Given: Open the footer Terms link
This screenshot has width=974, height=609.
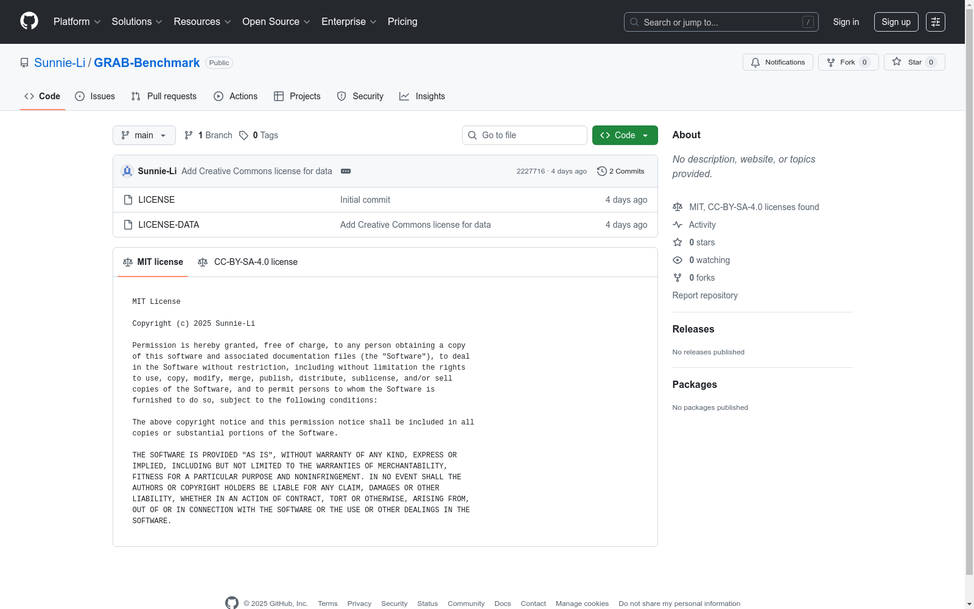Looking at the screenshot, I should [328, 604].
